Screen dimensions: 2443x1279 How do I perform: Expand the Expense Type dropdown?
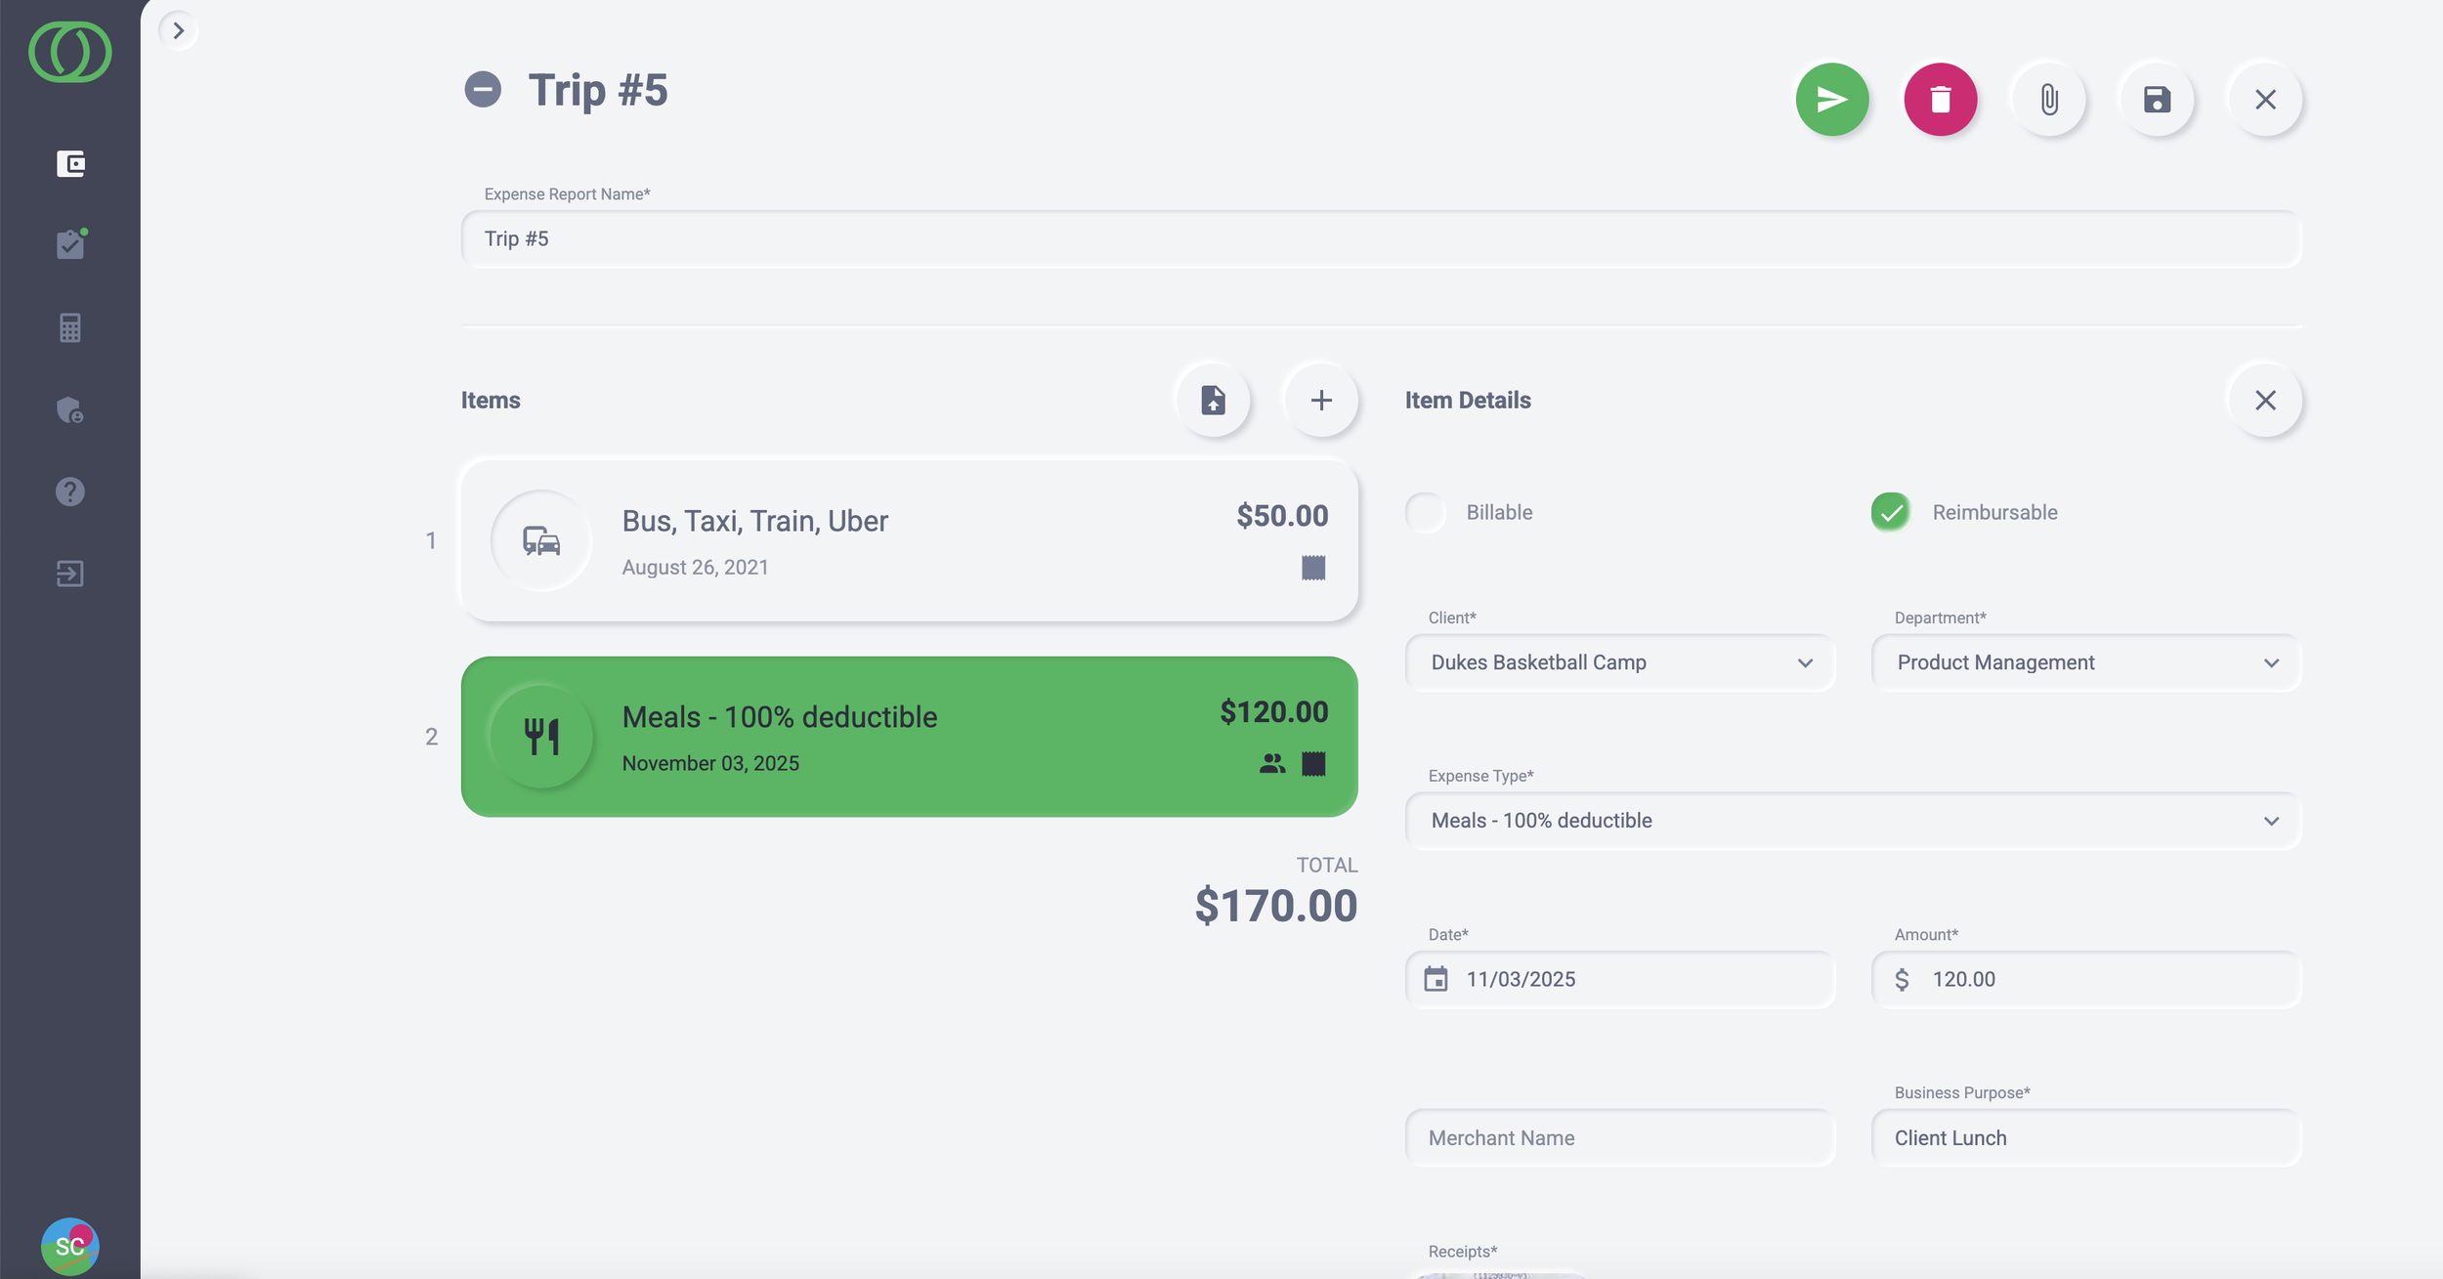(x=1853, y=821)
